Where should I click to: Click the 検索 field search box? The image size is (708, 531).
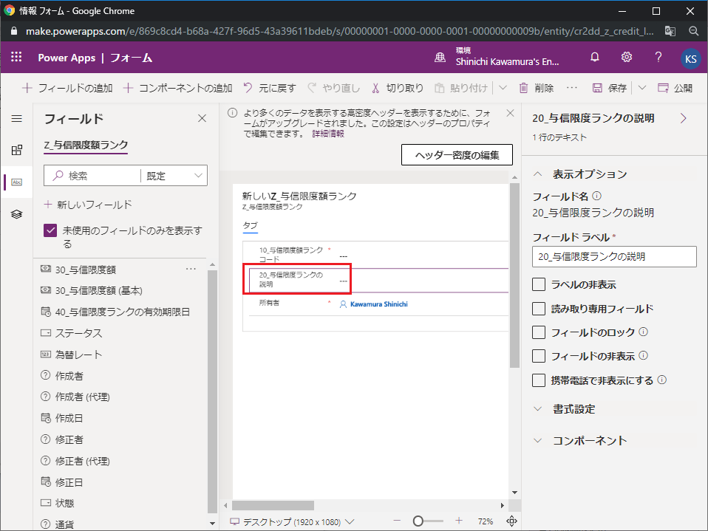tap(92, 176)
